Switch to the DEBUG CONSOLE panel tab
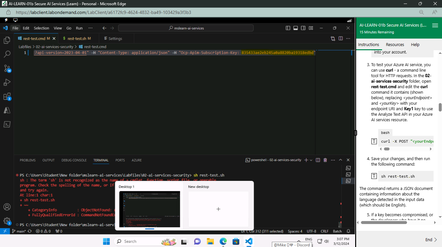The image size is (442, 247). pos(74,160)
